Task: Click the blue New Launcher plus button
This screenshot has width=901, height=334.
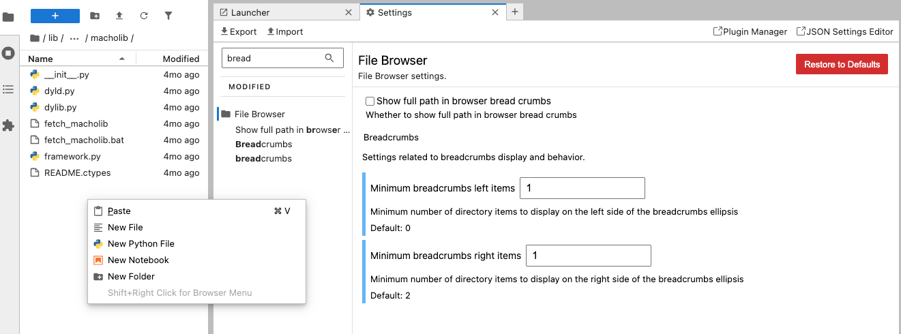Action: point(55,16)
